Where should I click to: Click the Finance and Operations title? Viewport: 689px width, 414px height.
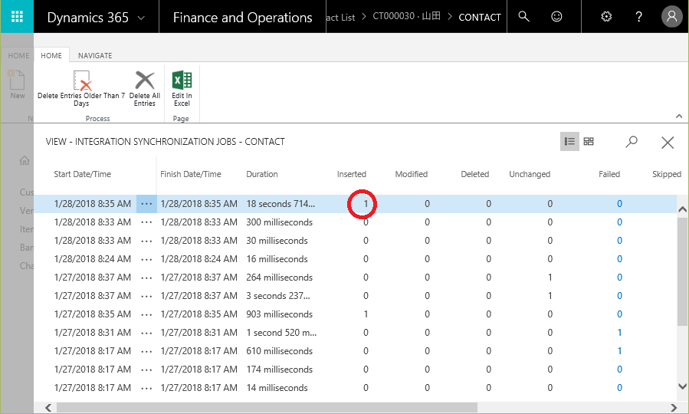tap(242, 17)
